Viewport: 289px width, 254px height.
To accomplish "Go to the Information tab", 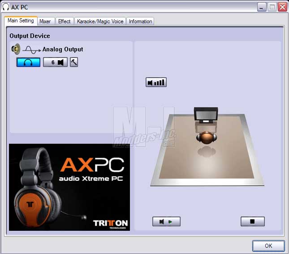I will 140,21.
